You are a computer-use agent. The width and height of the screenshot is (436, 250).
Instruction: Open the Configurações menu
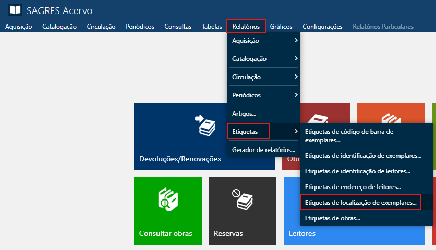click(322, 27)
